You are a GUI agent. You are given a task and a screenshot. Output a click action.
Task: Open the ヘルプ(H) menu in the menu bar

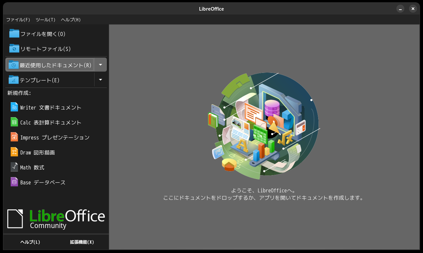point(71,20)
